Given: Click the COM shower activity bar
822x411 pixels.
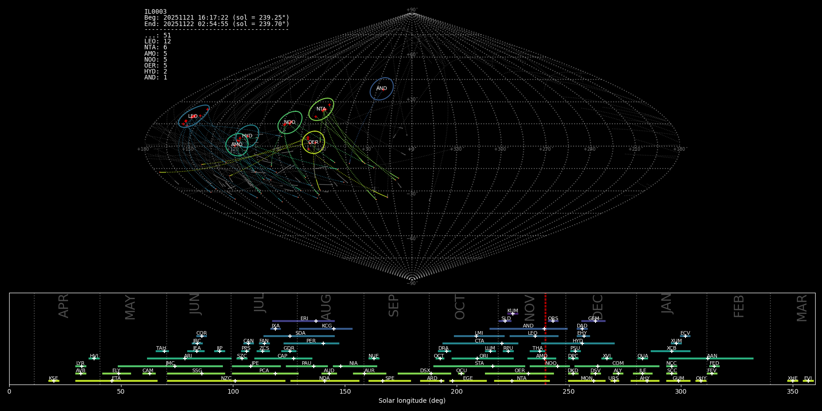Looking at the screenshot, I should click(x=617, y=366).
